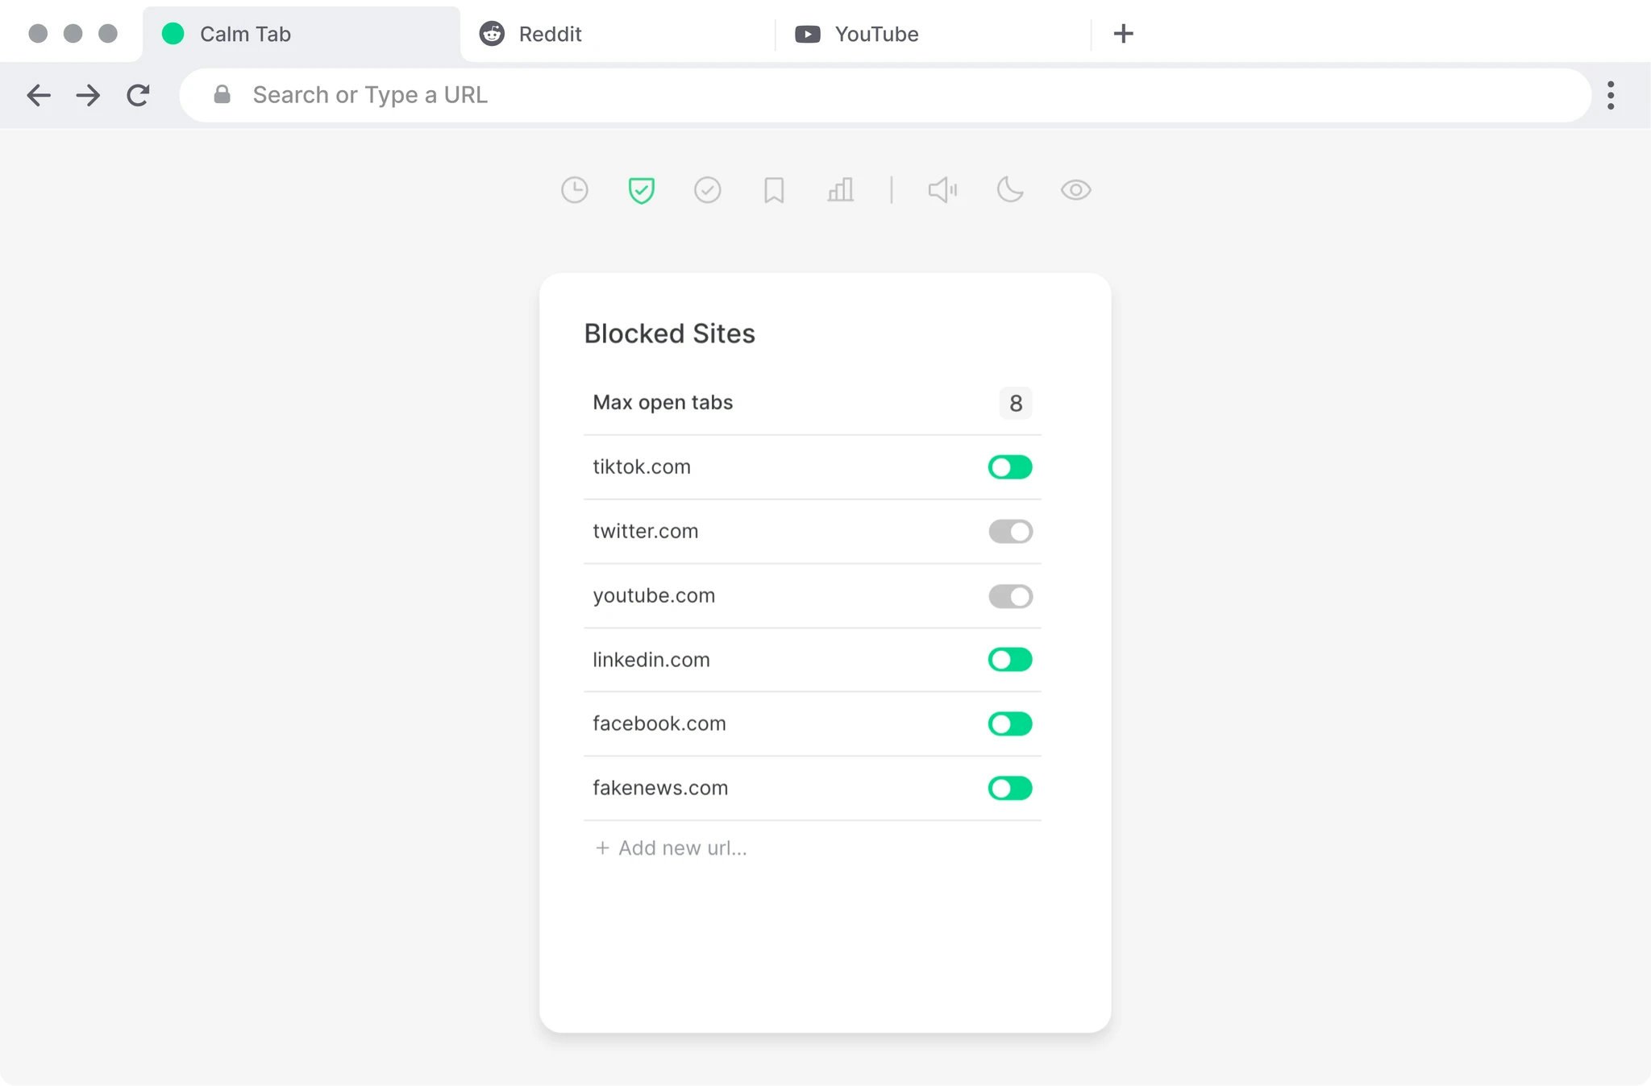The image size is (1651, 1086).
Task: Click the youtube.com entry text
Action: (654, 595)
